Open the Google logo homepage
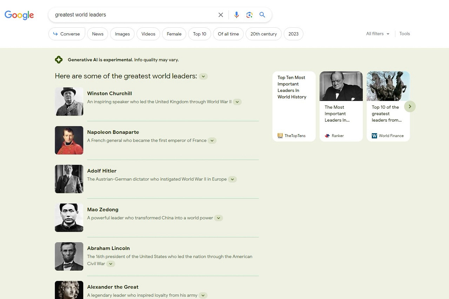The width and height of the screenshot is (449, 299). [19, 15]
